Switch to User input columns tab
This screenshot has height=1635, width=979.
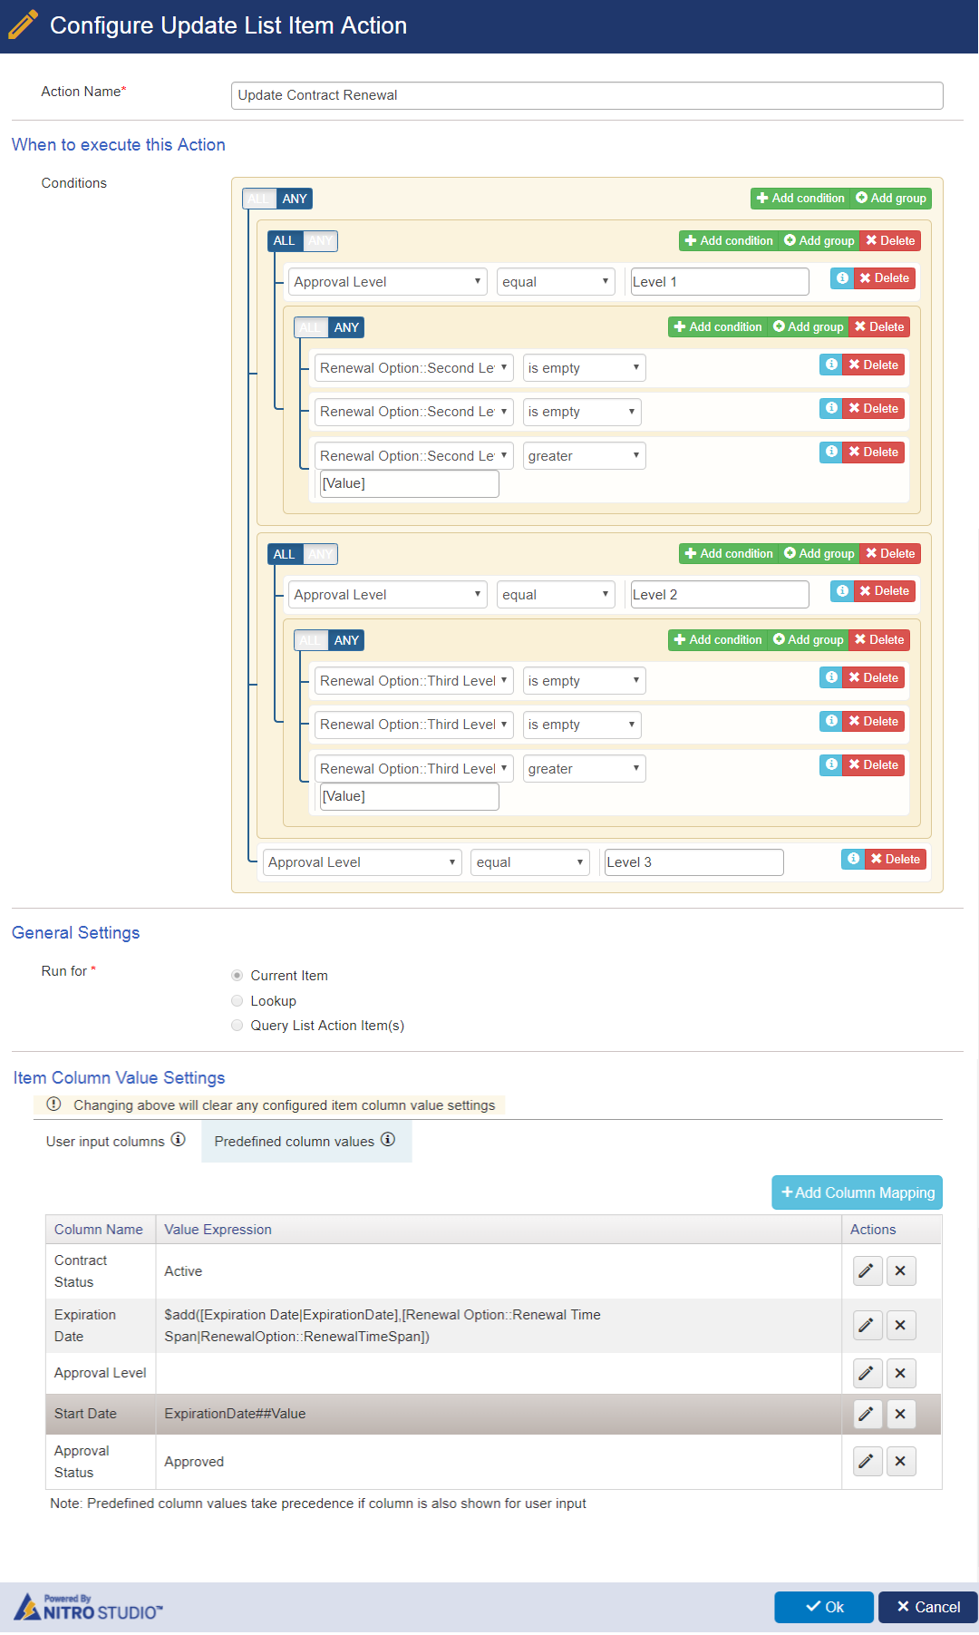click(x=106, y=1142)
